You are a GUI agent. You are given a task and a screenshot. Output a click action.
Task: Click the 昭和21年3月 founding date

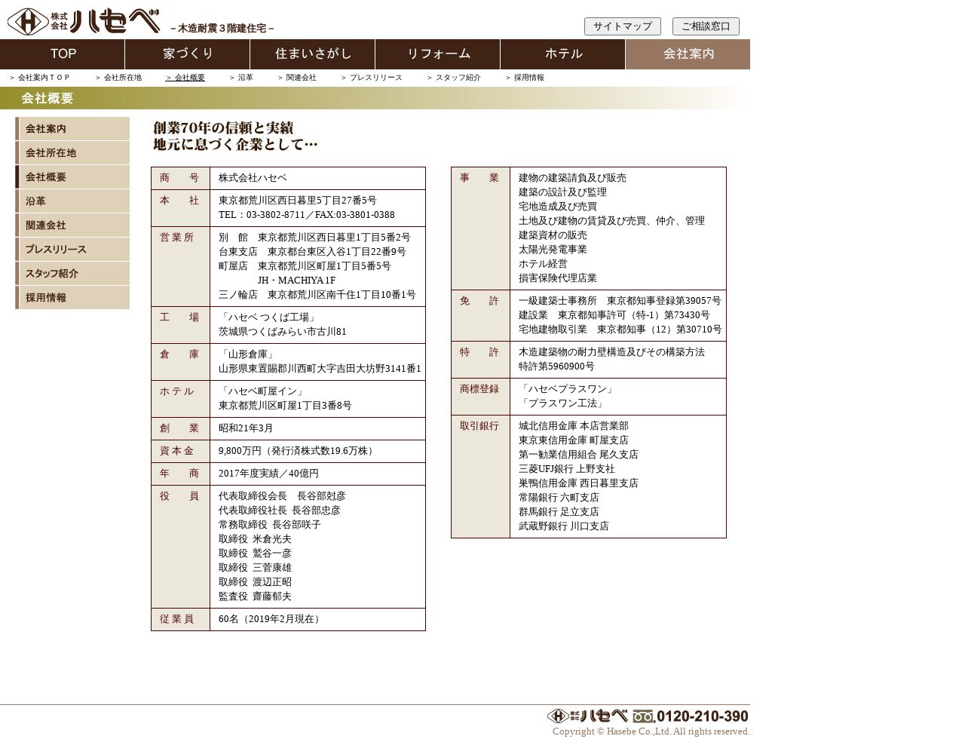coord(246,428)
